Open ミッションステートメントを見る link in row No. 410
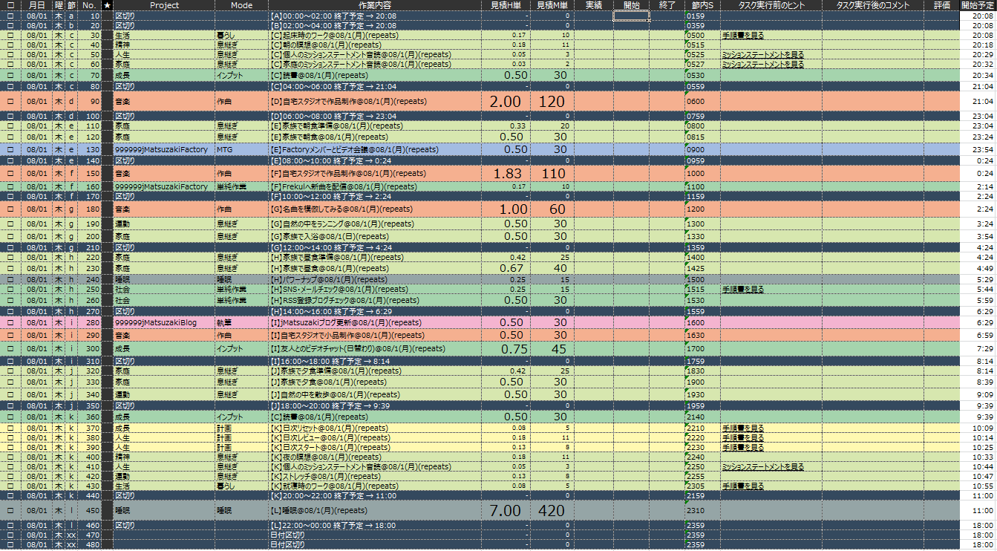This screenshot has width=997, height=551. (763, 466)
